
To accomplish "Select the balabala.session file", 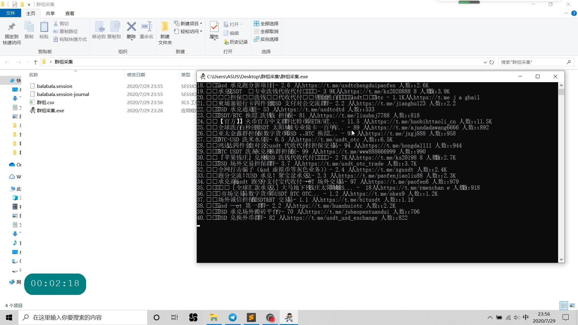I will pyautogui.click(x=54, y=86).
